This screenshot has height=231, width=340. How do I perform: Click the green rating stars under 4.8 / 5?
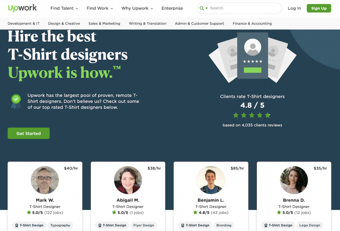(252, 115)
